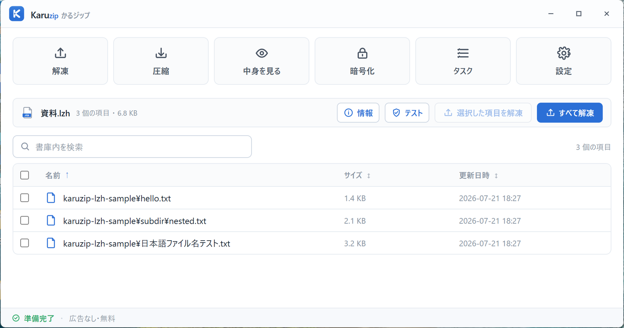Viewport: 624px width, 328px height.
Task: Maximize the Karuzip window
Action: [579, 14]
